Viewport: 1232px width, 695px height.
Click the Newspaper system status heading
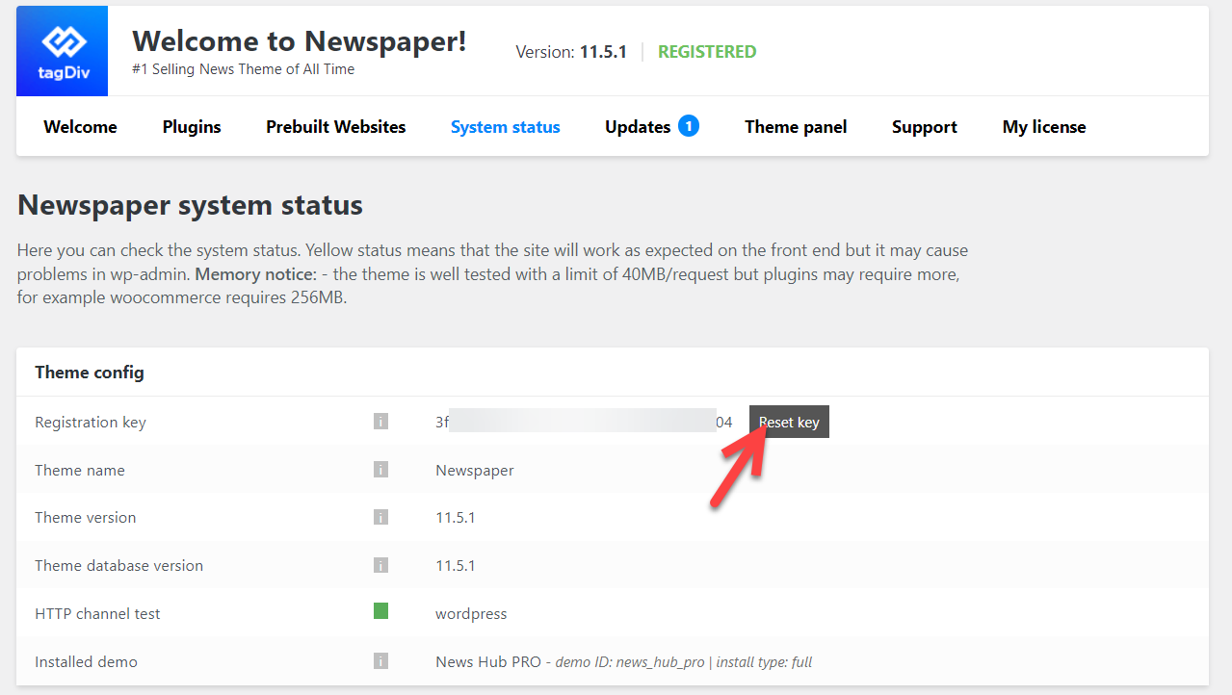pyautogui.click(x=190, y=205)
